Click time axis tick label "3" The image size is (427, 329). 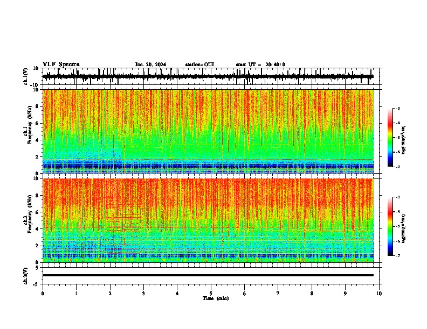pos(143,294)
